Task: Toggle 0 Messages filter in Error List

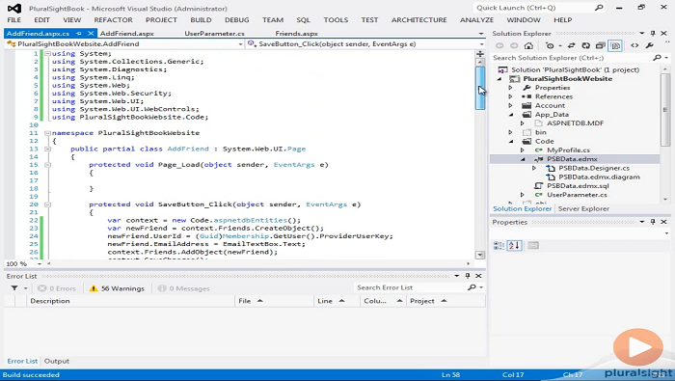Action: [184, 288]
